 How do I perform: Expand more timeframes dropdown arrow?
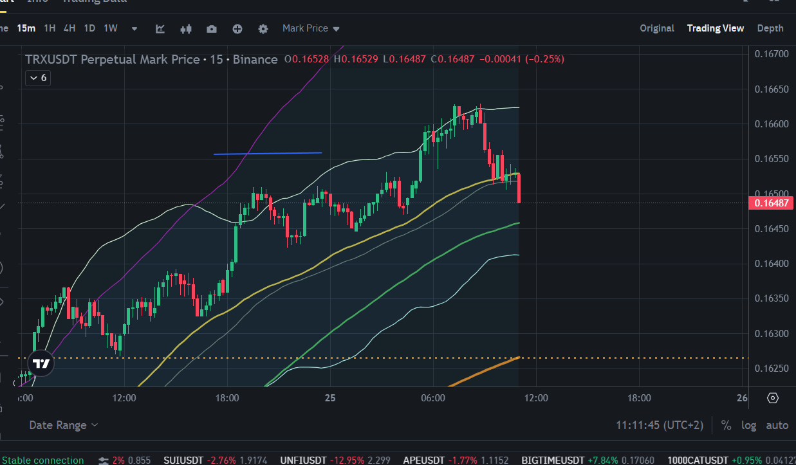tap(134, 29)
